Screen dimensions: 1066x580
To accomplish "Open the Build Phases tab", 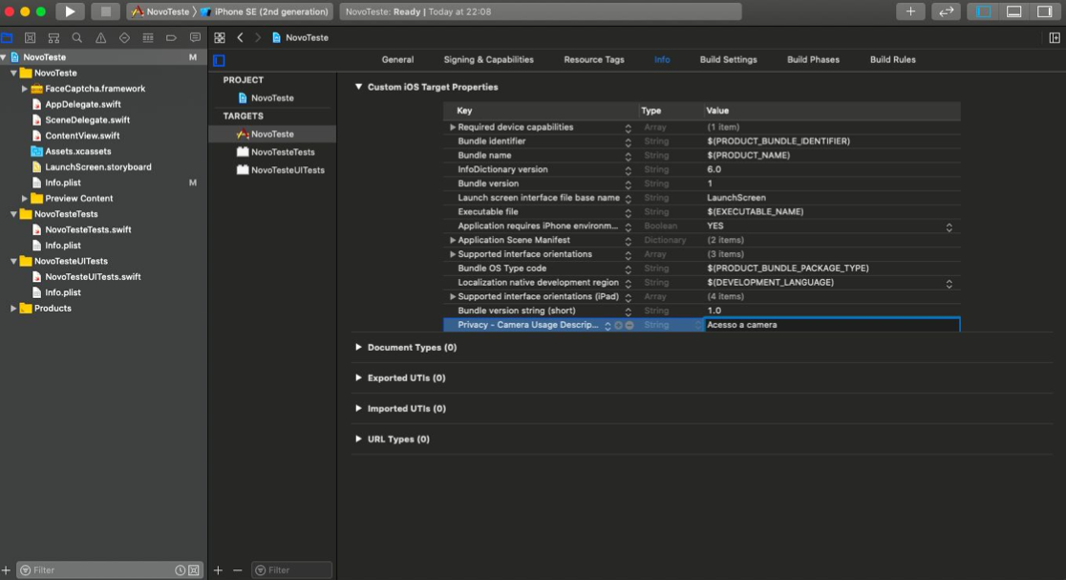I will (813, 60).
